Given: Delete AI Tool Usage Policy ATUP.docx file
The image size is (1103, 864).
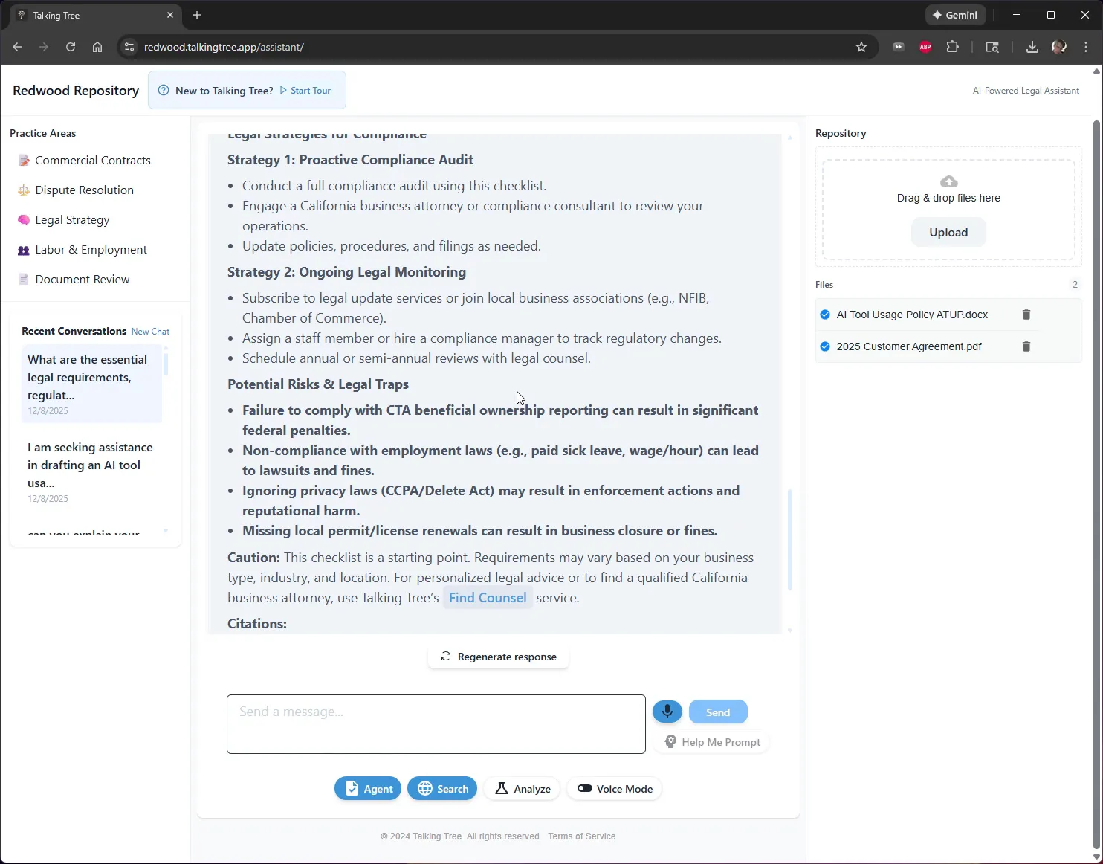Looking at the screenshot, I should (1026, 315).
